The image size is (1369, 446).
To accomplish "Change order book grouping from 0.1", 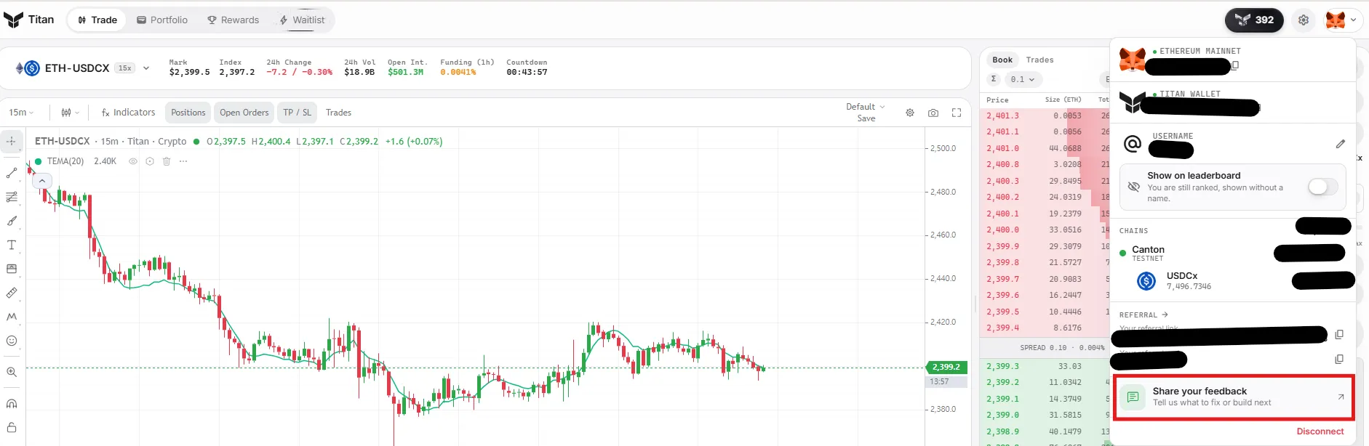I will [1022, 79].
